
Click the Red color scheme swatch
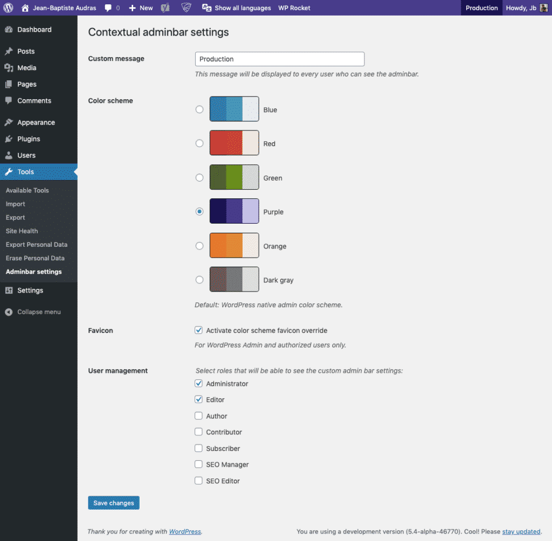click(234, 143)
